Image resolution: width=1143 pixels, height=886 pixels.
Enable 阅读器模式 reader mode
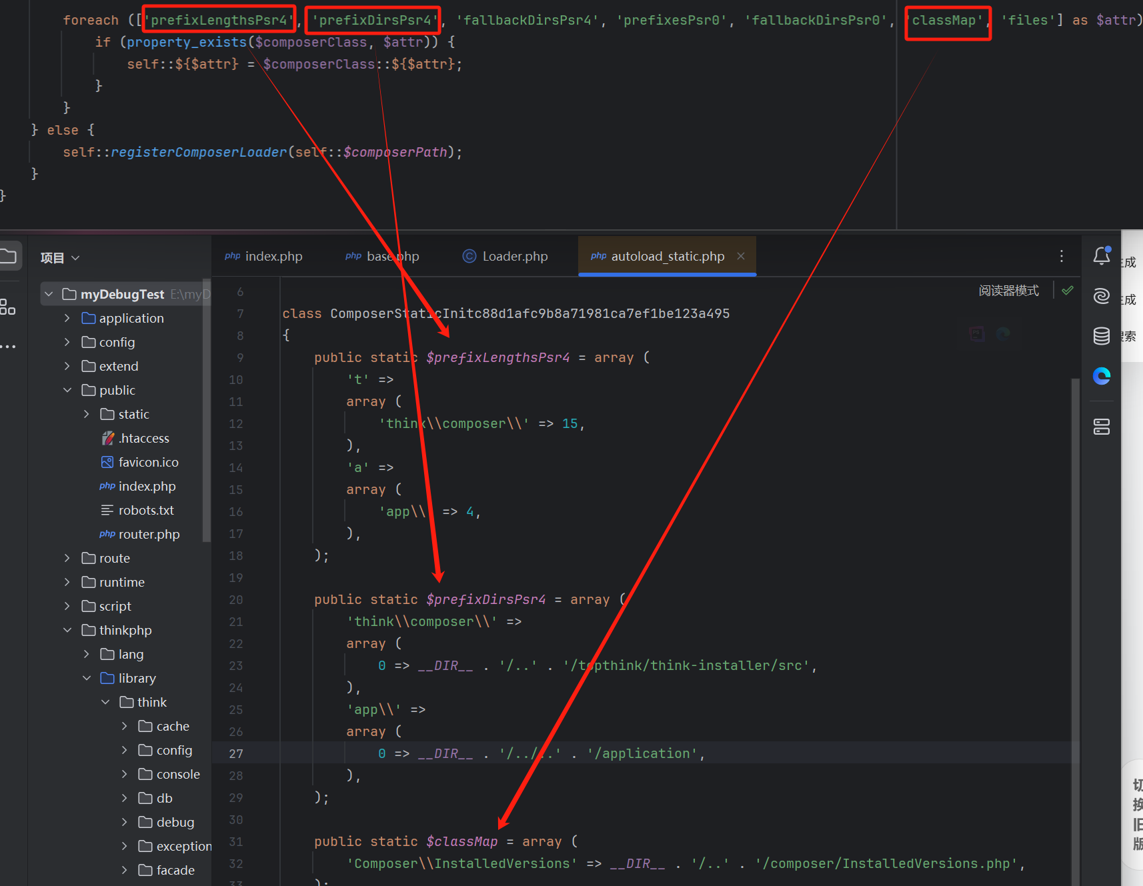pos(1008,291)
